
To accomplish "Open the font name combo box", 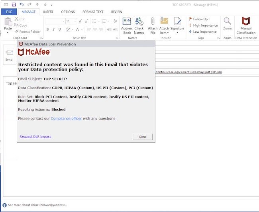I will pyautogui.click(x=55, y=21).
